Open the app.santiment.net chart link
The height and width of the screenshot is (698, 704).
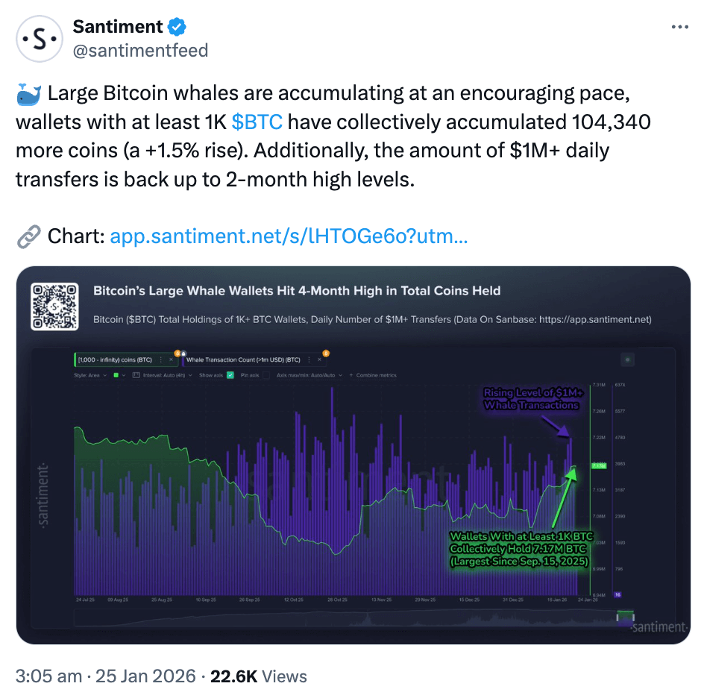click(x=289, y=237)
